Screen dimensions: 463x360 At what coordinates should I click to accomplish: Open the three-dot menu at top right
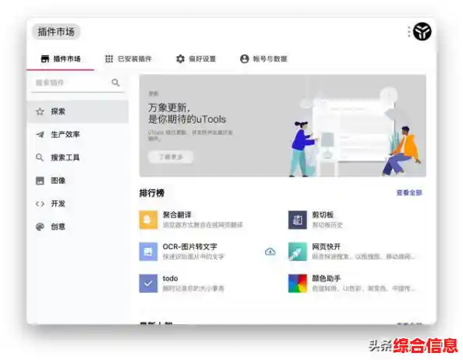point(409,32)
